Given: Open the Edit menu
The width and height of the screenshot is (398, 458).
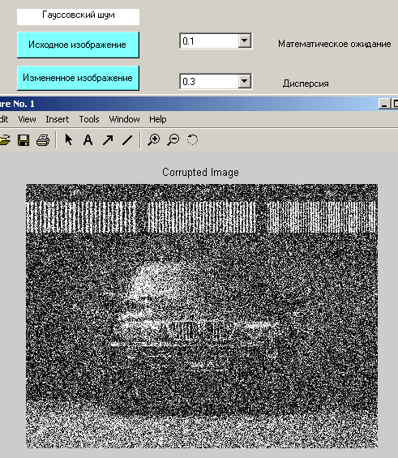Looking at the screenshot, I should point(4,119).
